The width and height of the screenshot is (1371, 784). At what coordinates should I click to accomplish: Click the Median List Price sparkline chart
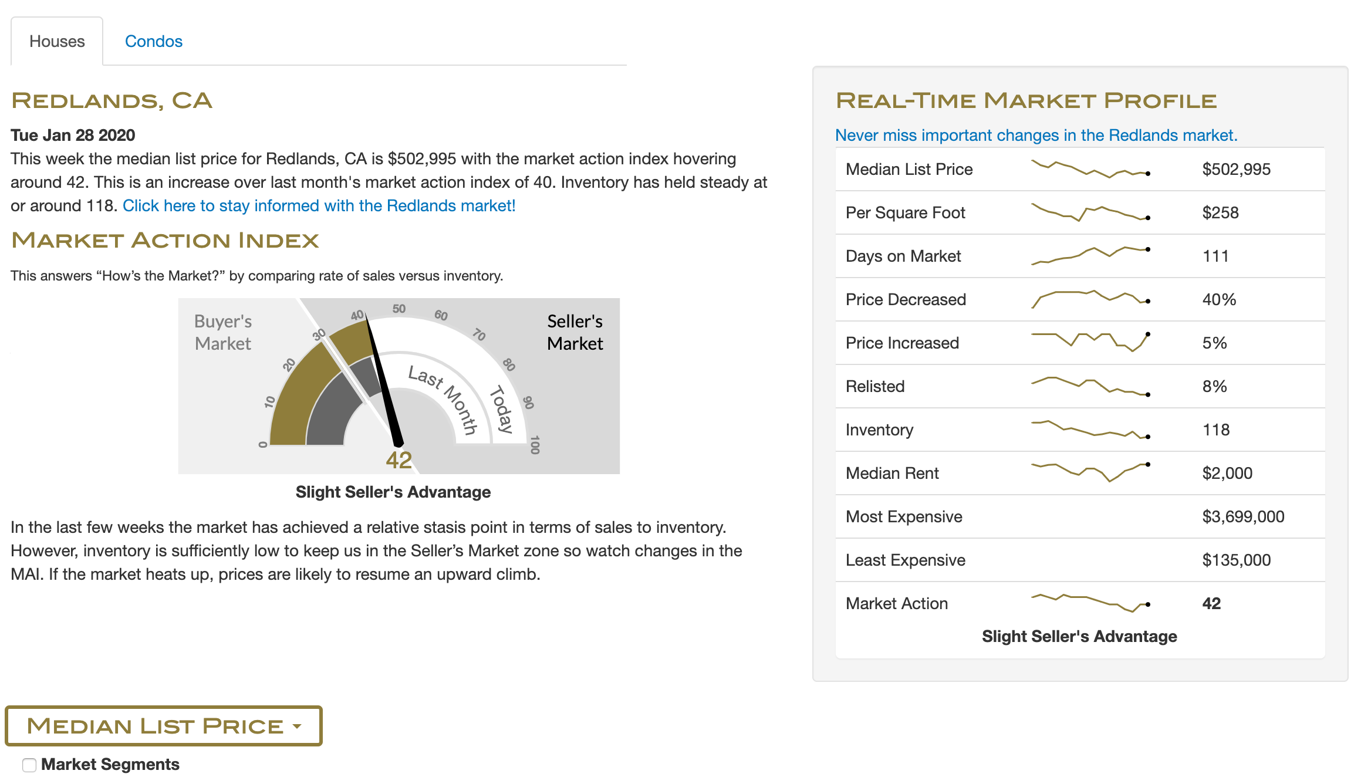pos(1090,169)
